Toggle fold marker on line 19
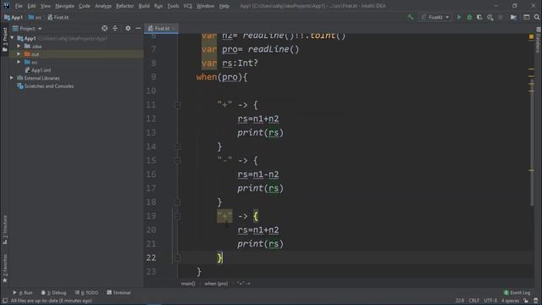 tap(177, 216)
